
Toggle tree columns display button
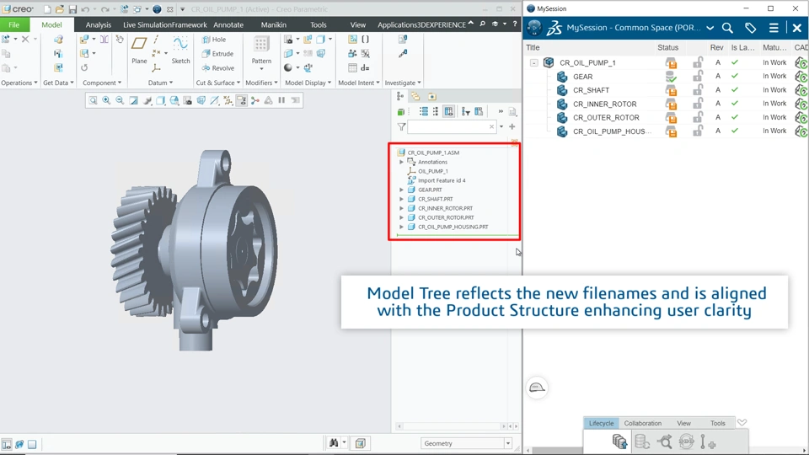point(449,111)
